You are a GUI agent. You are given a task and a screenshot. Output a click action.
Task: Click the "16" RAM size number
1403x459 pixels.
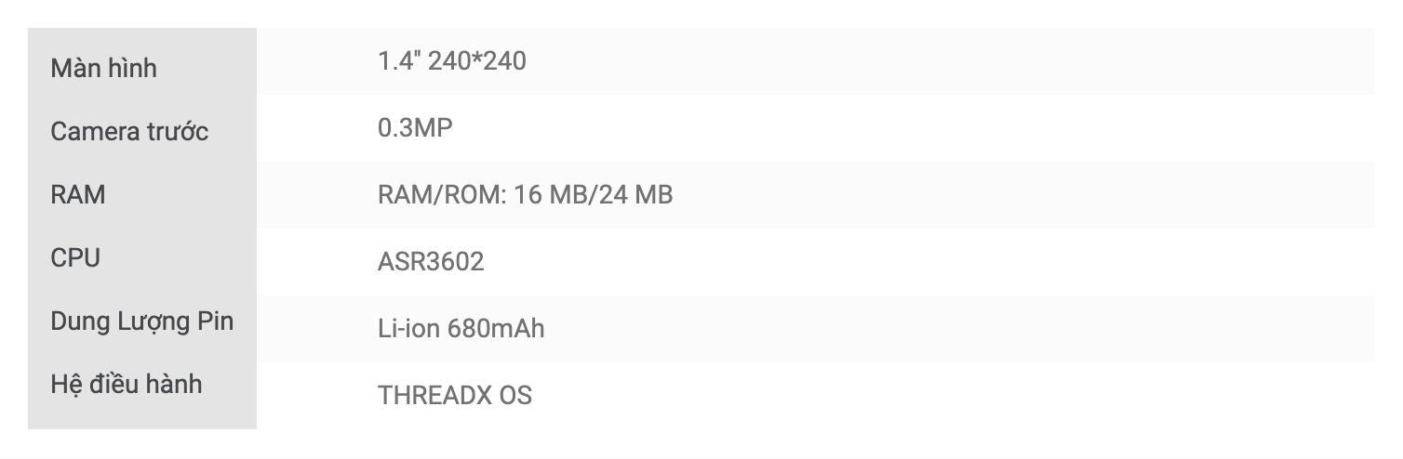pos(527,195)
